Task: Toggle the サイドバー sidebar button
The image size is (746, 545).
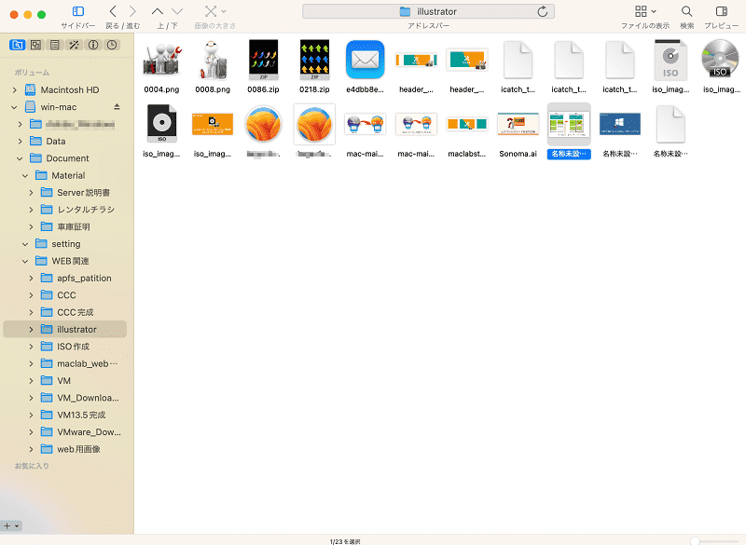Action: pos(78,11)
